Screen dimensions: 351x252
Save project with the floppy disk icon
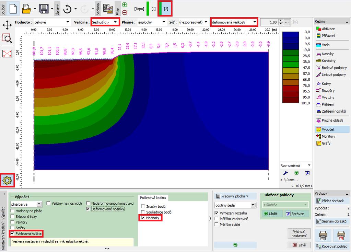click(44, 9)
